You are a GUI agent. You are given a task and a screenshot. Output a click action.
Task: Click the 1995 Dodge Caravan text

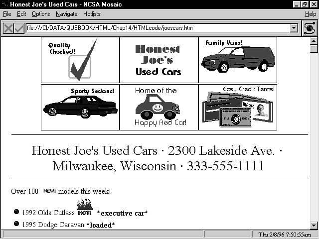[x=53, y=225]
